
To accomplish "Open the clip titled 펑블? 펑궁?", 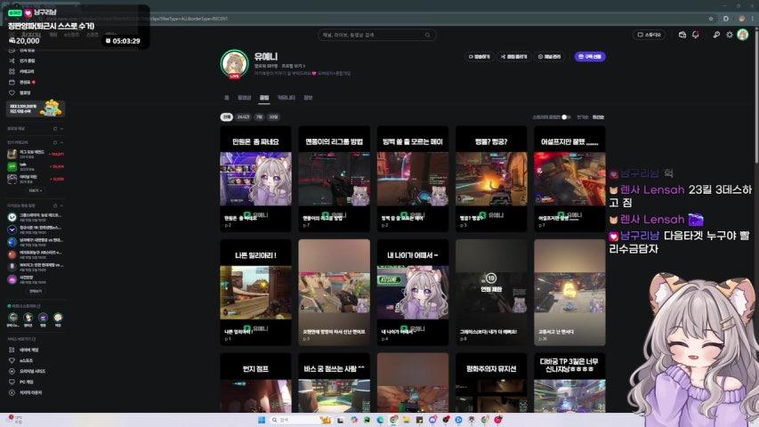I will (491, 179).
